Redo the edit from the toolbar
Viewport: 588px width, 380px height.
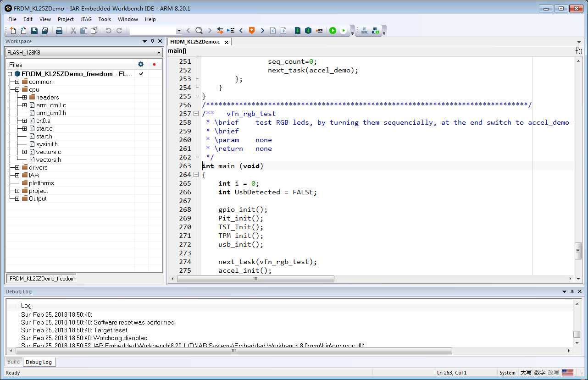click(x=119, y=31)
